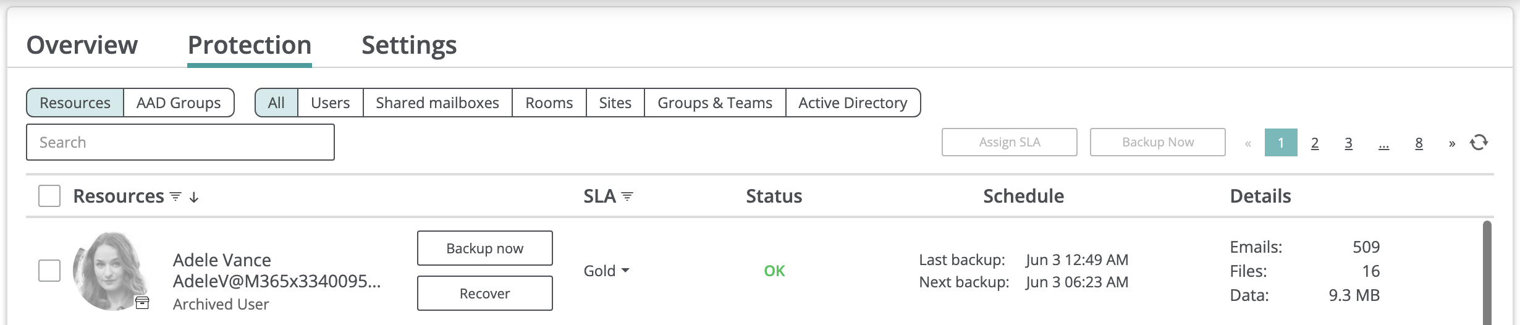Sort Resources by descending arrow
The width and height of the screenshot is (1520, 325).
point(194,197)
